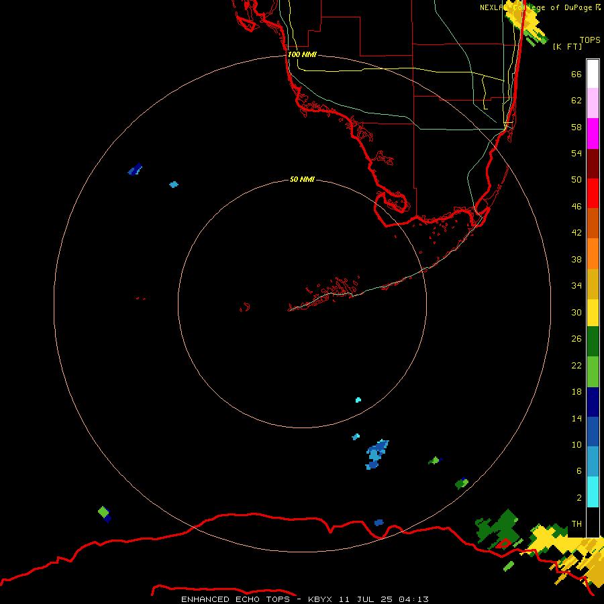604x604 pixels.
Task: Click the legend value "30"
Action: point(576,312)
